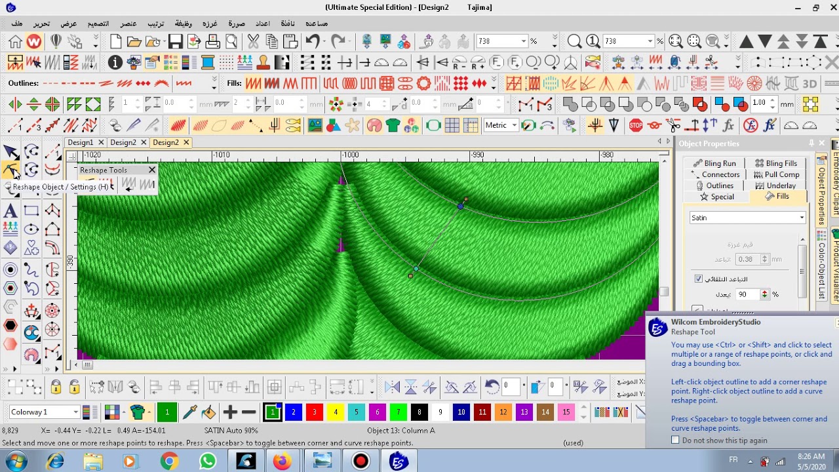Select color swatch 2 (blue)
839x472 pixels.
[x=294, y=412]
